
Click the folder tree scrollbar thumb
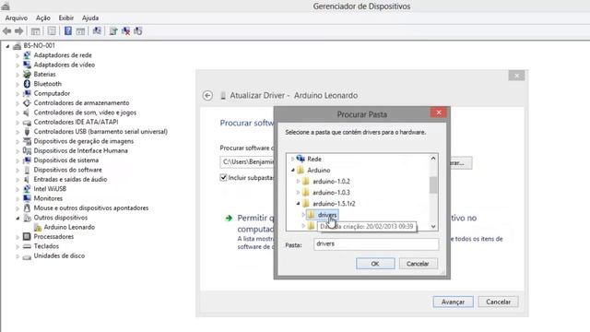(433, 184)
